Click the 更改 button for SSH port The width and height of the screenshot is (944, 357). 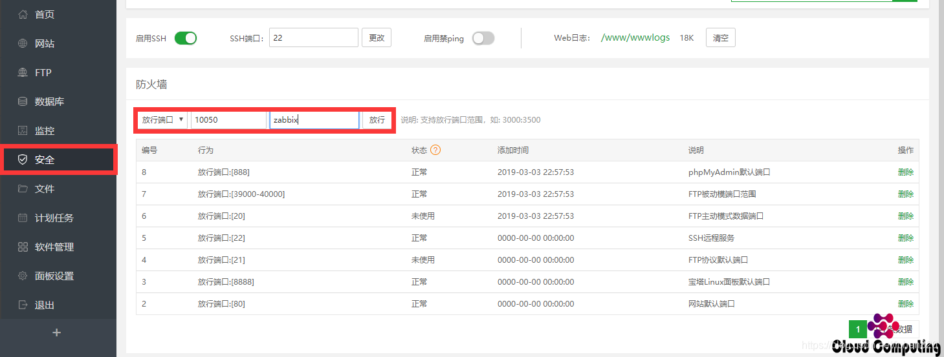click(x=377, y=37)
